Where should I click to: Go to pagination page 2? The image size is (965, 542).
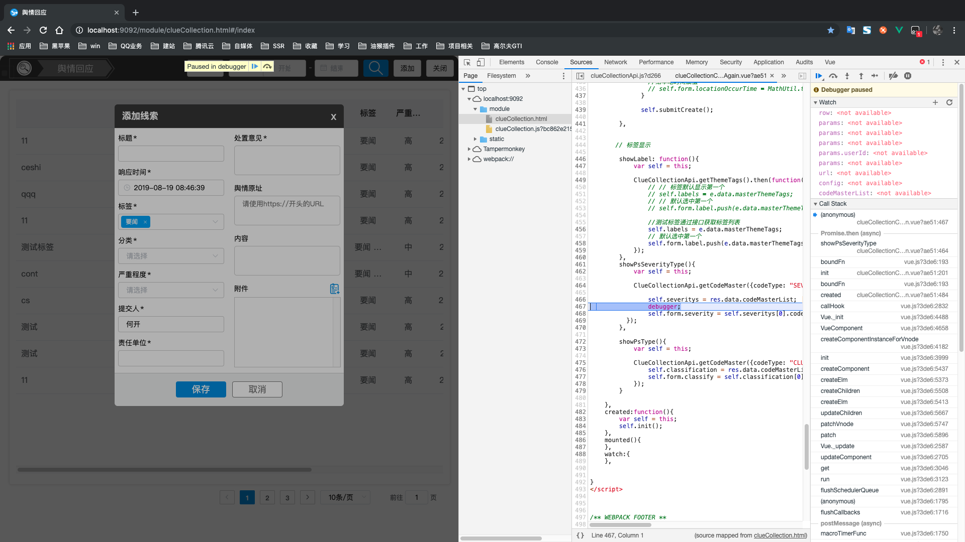point(267,497)
